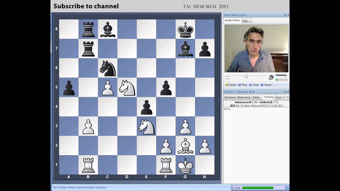Select the white knight on d5

(x=127, y=88)
